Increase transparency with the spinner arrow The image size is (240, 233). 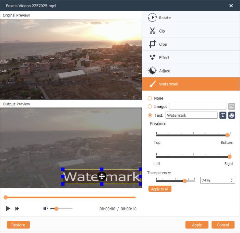(231, 179)
